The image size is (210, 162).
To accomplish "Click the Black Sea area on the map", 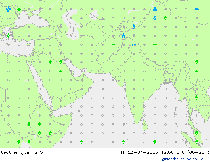I will [31, 20].
